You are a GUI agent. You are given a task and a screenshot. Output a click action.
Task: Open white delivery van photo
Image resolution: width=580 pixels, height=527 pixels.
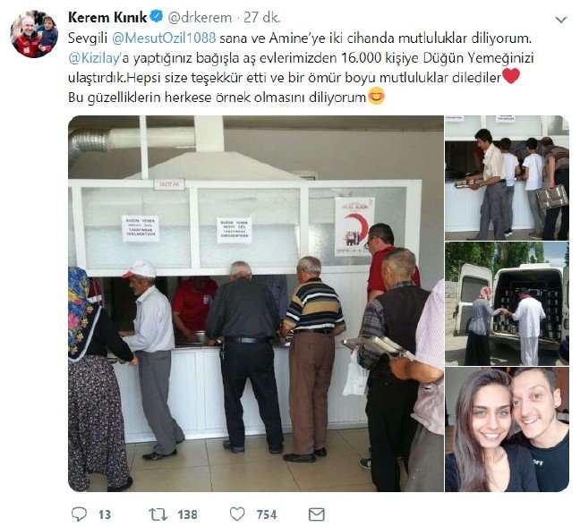[507, 303]
